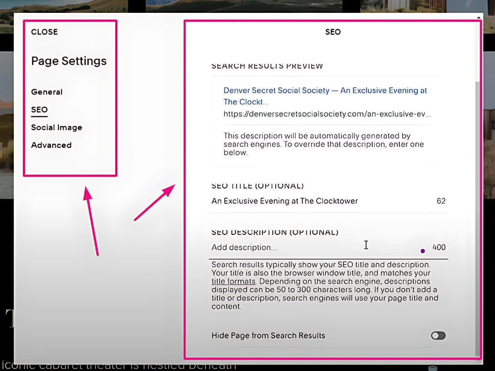Click the denversecretsocialsociety.com preview URL

coord(327,114)
